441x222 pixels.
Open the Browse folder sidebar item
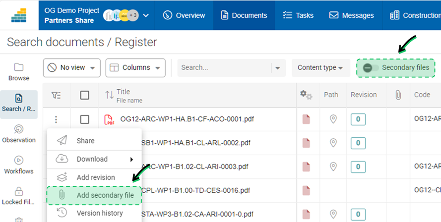click(19, 72)
